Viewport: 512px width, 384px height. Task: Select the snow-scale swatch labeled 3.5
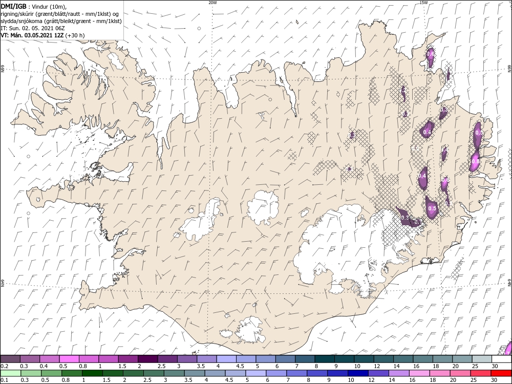tap(207, 359)
